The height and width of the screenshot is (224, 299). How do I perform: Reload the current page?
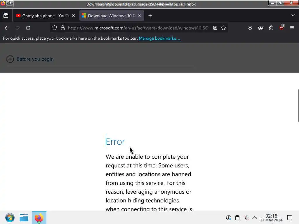pos(28,28)
